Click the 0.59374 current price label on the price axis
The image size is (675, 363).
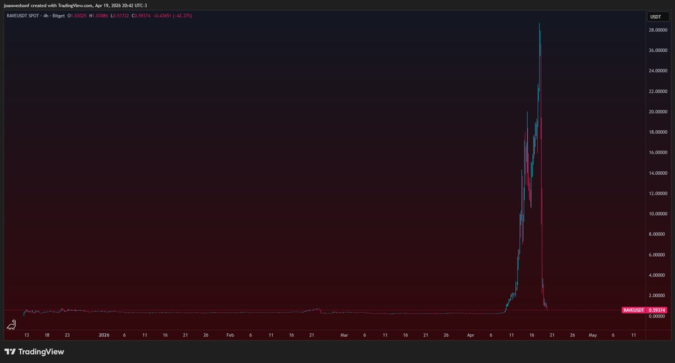tap(657, 310)
